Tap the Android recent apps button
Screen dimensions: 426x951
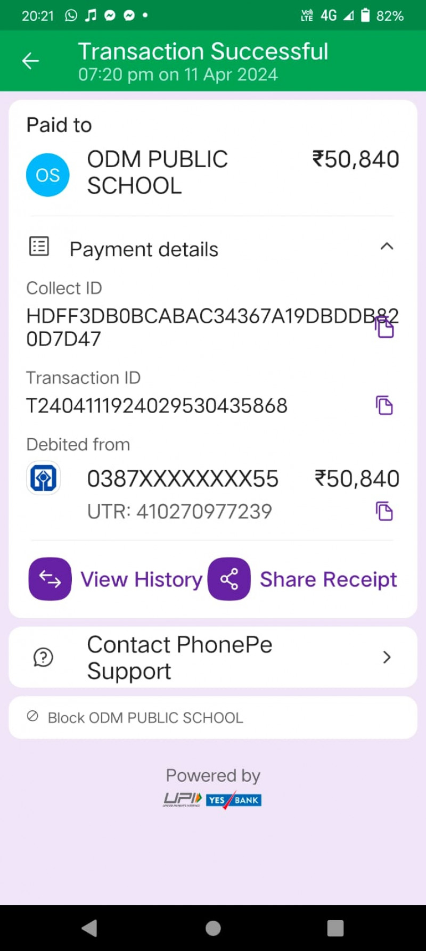(335, 928)
